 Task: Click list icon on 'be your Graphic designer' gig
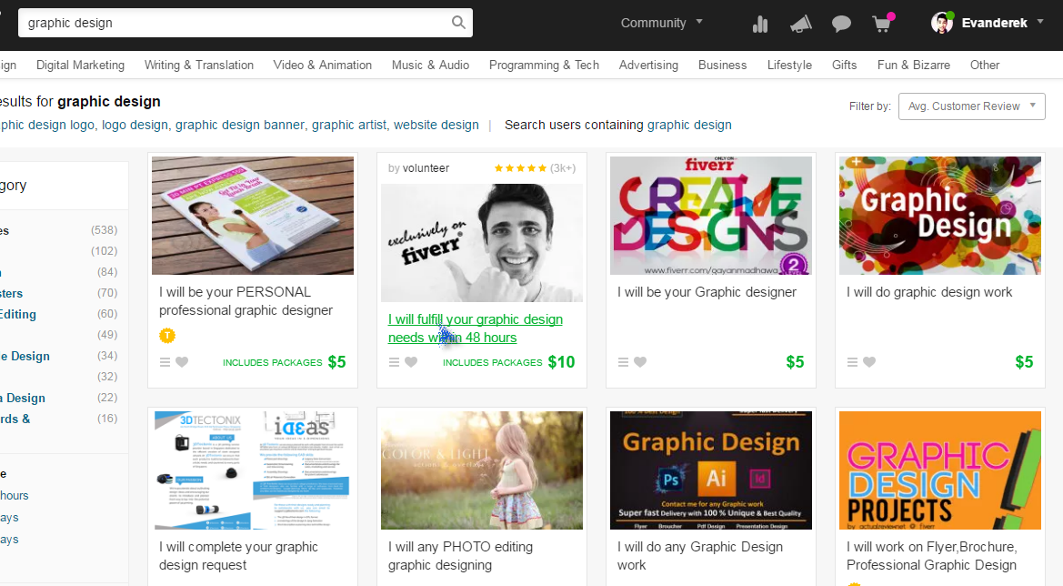623,362
